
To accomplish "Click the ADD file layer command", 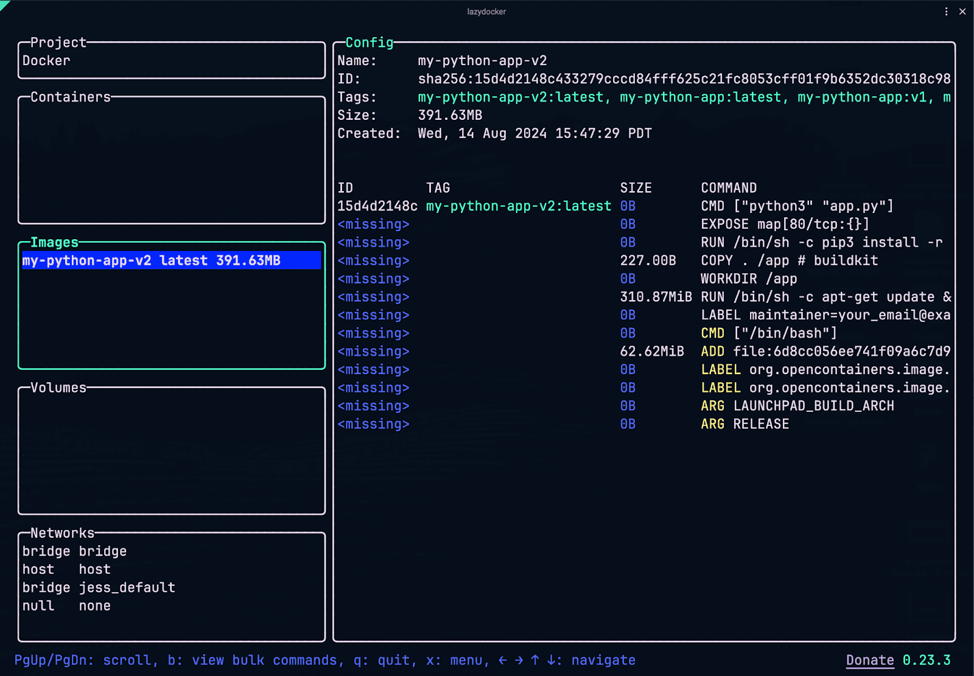I will pyautogui.click(x=825, y=352).
